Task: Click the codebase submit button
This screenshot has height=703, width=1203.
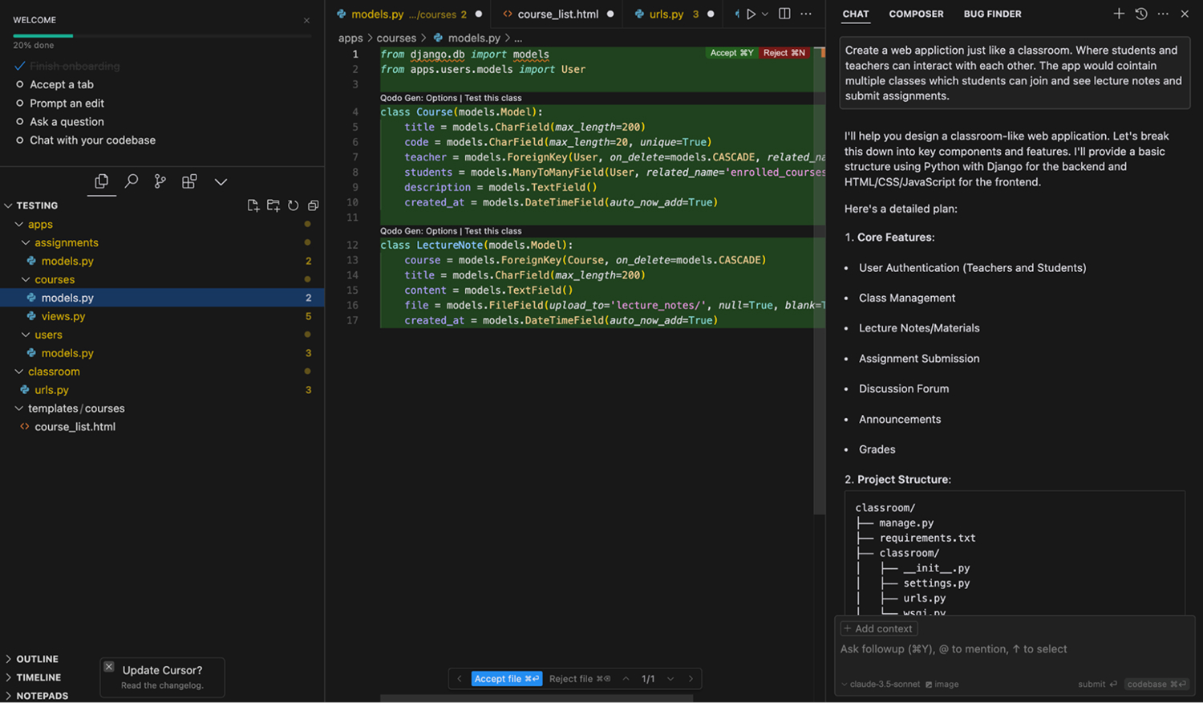Action: click(1156, 685)
